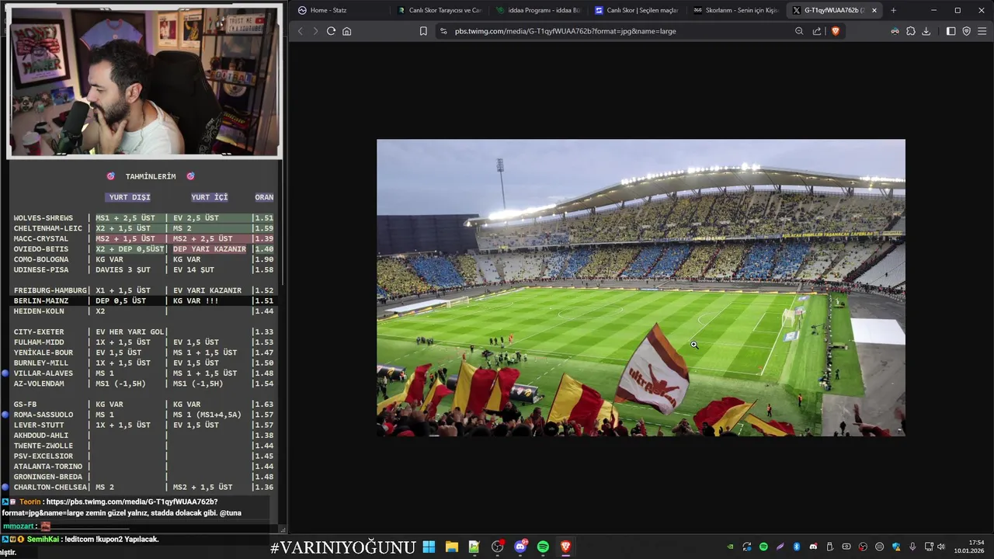Open the Discord system tray icon

[813, 547]
